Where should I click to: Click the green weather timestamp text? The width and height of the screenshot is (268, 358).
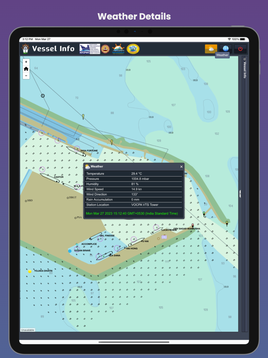tap(132, 213)
